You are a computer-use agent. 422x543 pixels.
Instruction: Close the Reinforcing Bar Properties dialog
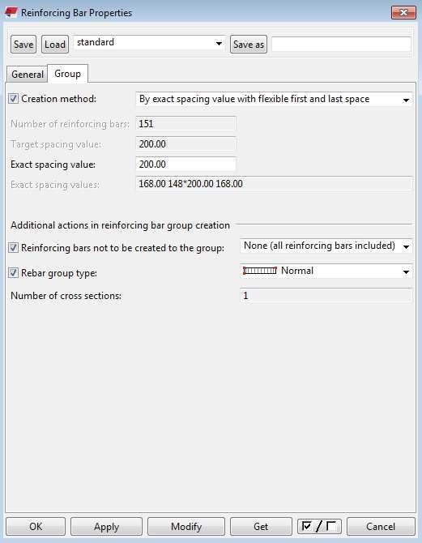pyautogui.click(x=403, y=12)
